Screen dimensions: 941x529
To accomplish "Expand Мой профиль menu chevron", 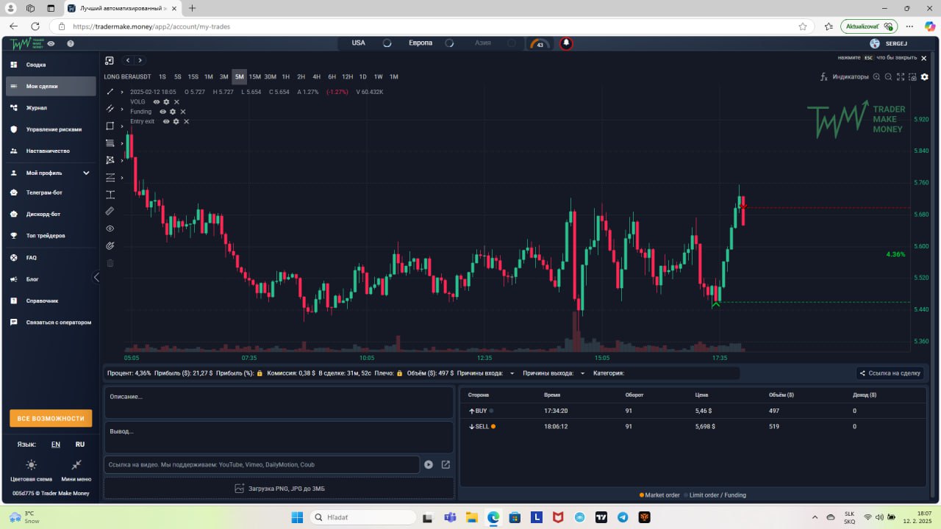I will [86, 173].
